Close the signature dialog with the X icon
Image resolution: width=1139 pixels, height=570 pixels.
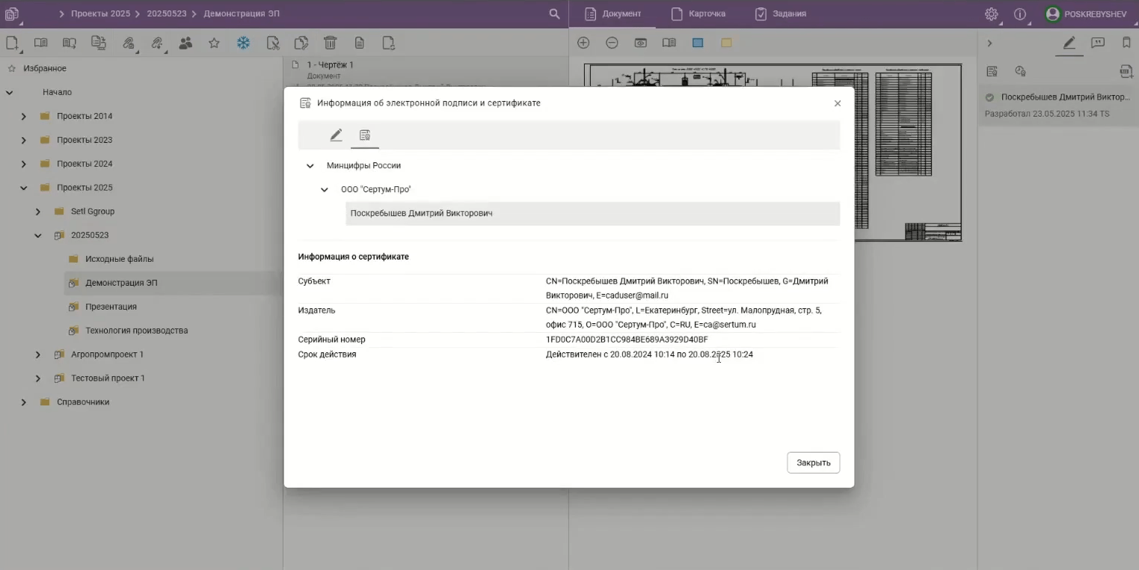(x=838, y=104)
